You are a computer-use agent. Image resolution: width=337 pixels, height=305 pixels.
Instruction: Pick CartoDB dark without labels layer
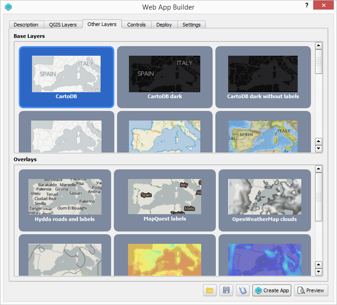(263, 77)
